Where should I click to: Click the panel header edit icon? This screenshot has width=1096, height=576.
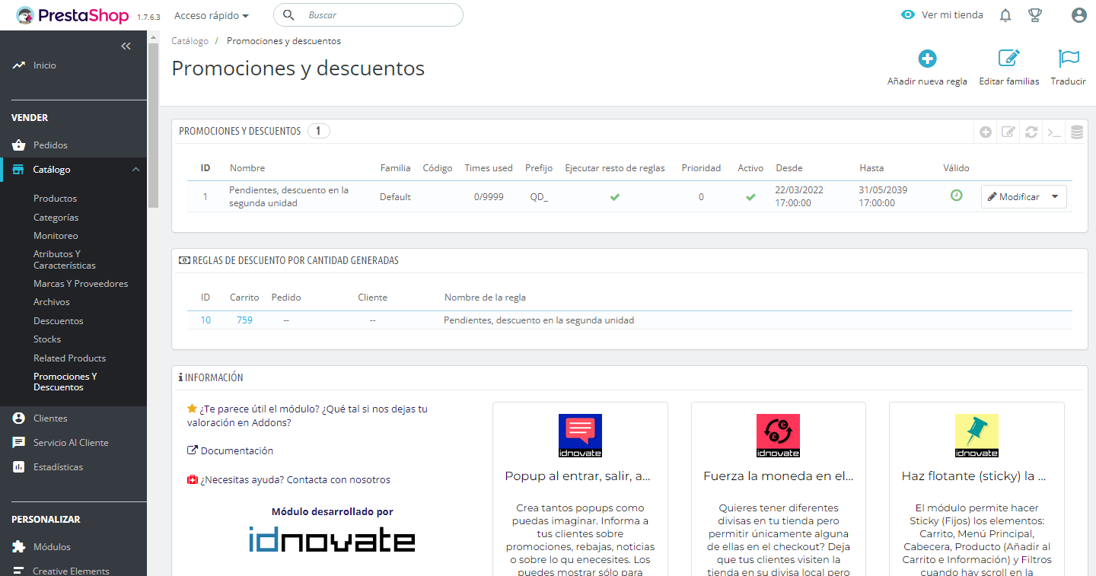pos(1008,132)
